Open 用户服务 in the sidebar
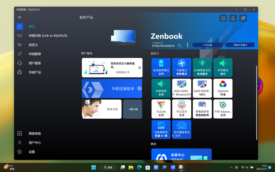This screenshot has width=275, height=172. click(x=35, y=63)
